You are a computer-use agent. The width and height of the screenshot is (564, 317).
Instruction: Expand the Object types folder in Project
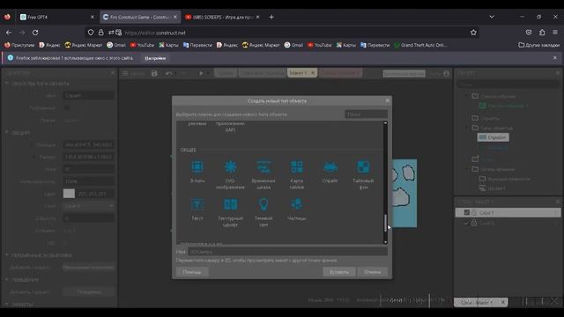pos(466,128)
